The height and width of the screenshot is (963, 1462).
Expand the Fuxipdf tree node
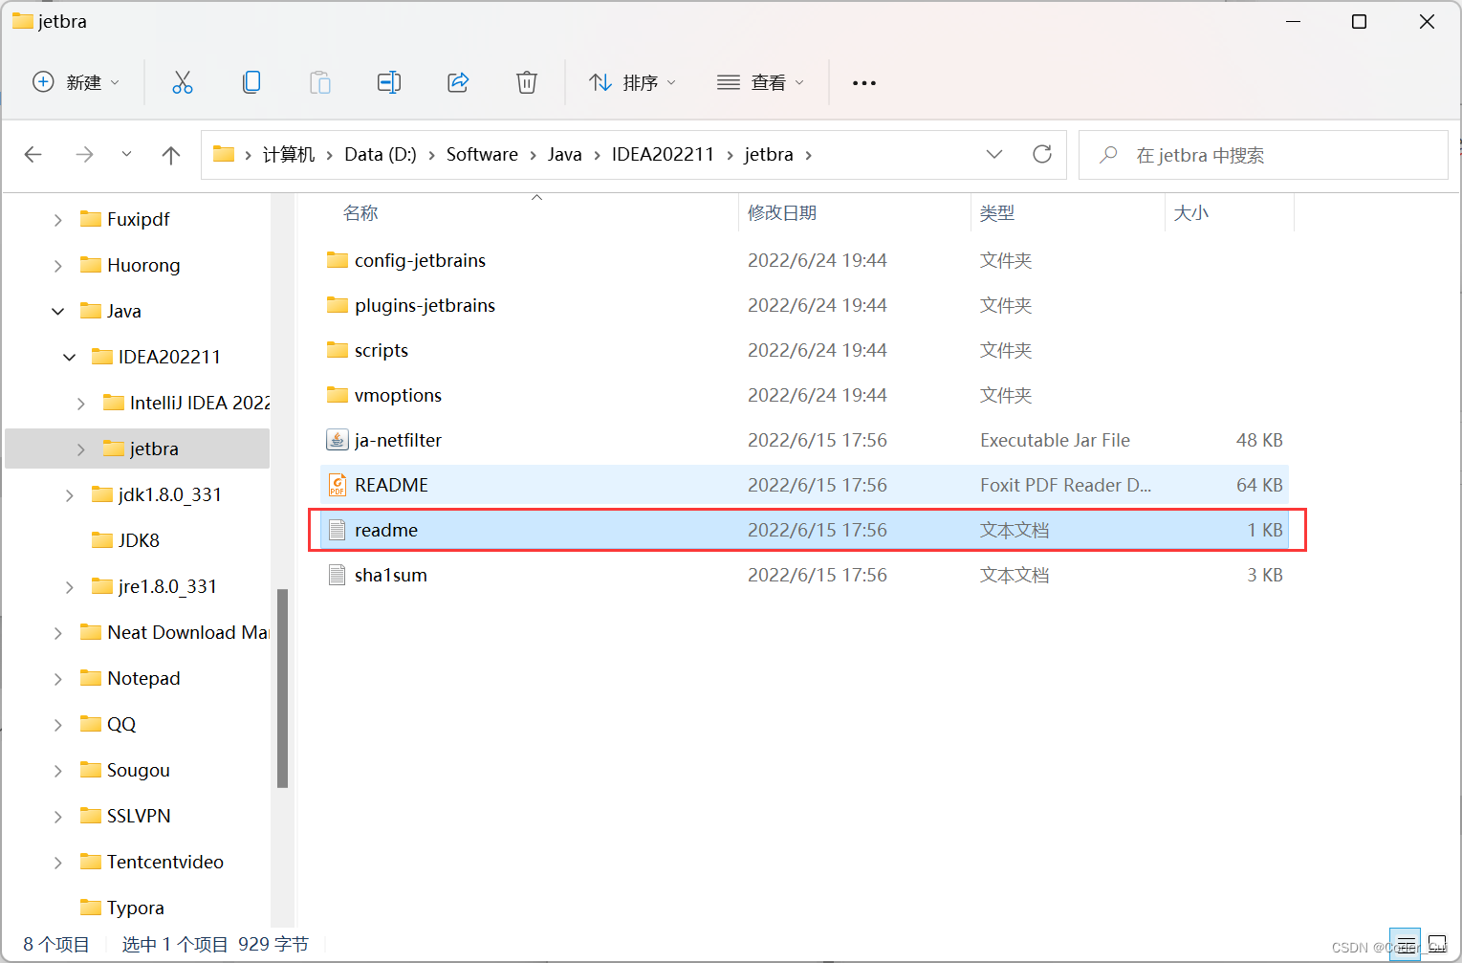[x=57, y=220]
